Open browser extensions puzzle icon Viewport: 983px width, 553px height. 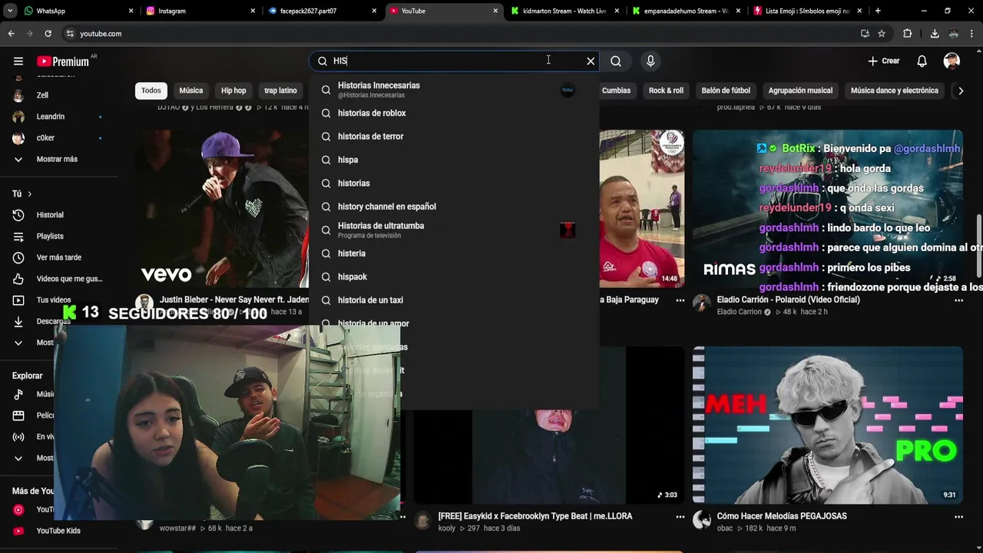(908, 34)
